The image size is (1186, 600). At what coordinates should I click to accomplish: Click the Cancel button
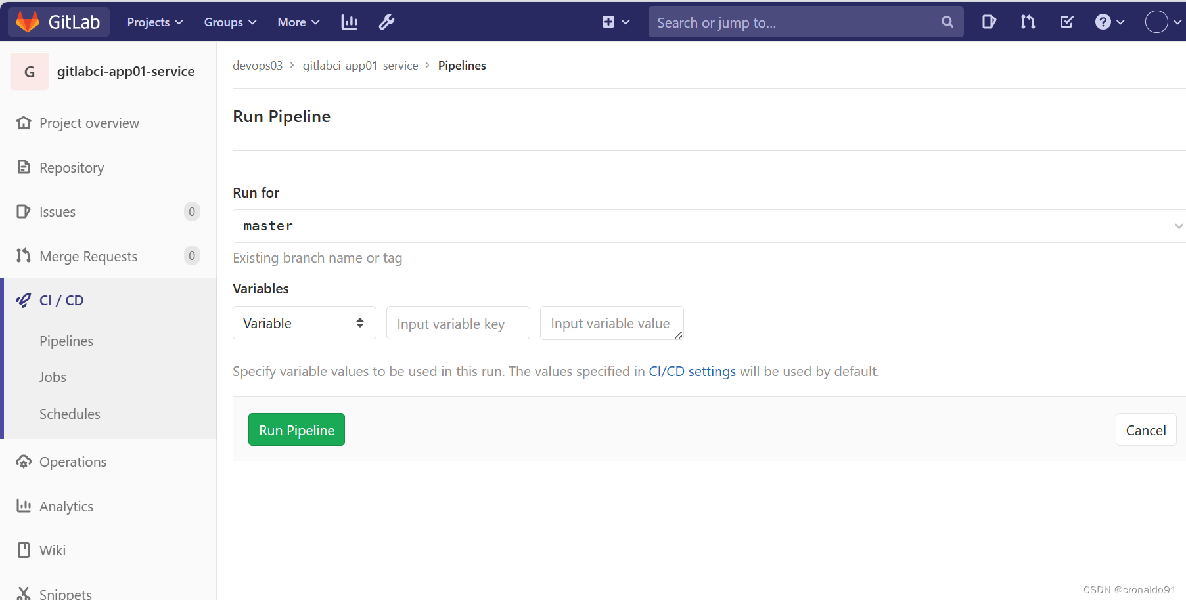[x=1146, y=430]
